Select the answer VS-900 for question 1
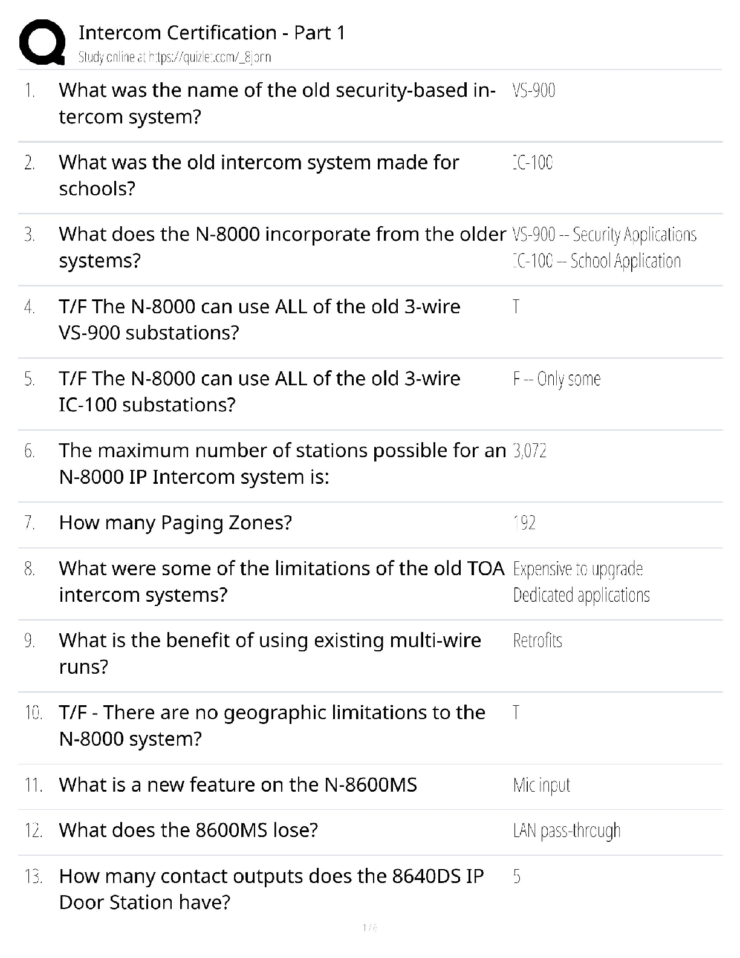Screen dimensions: 740x958 pyautogui.click(x=533, y=91)
